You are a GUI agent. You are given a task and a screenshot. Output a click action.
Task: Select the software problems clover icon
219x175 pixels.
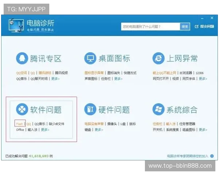coord(22,109)
